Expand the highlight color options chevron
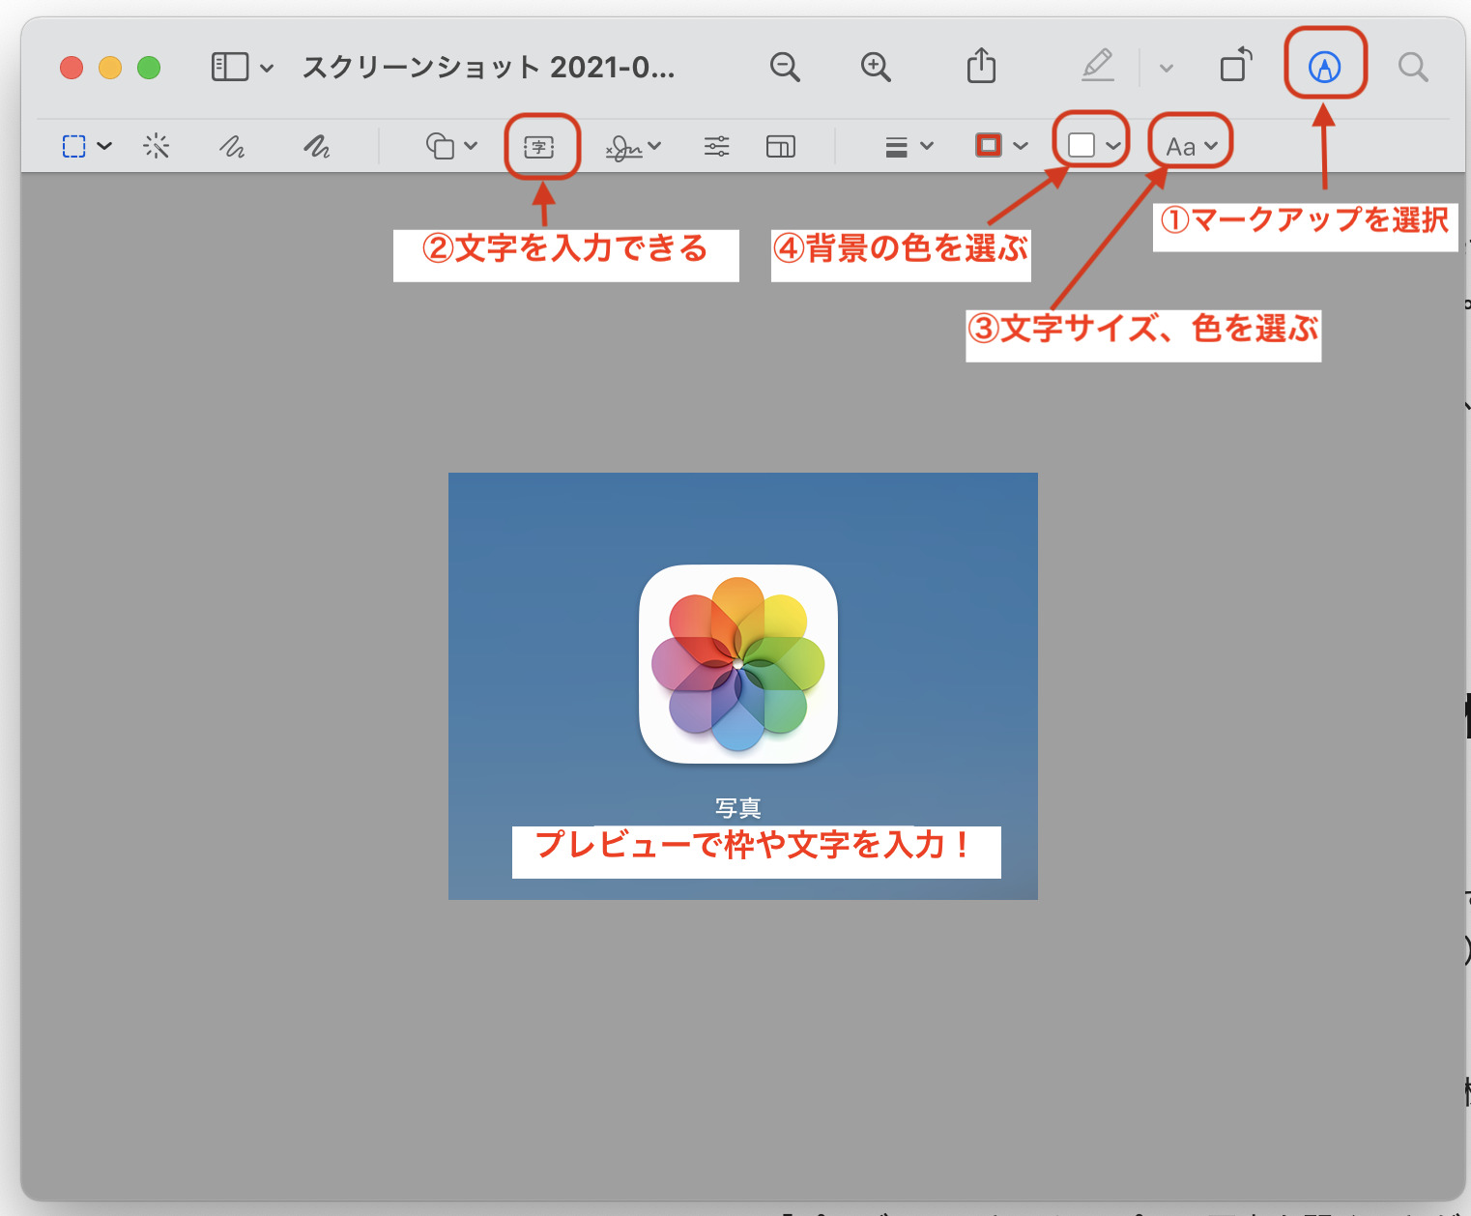The width and height of the screenshot is (1471, 1216). 1167,68
